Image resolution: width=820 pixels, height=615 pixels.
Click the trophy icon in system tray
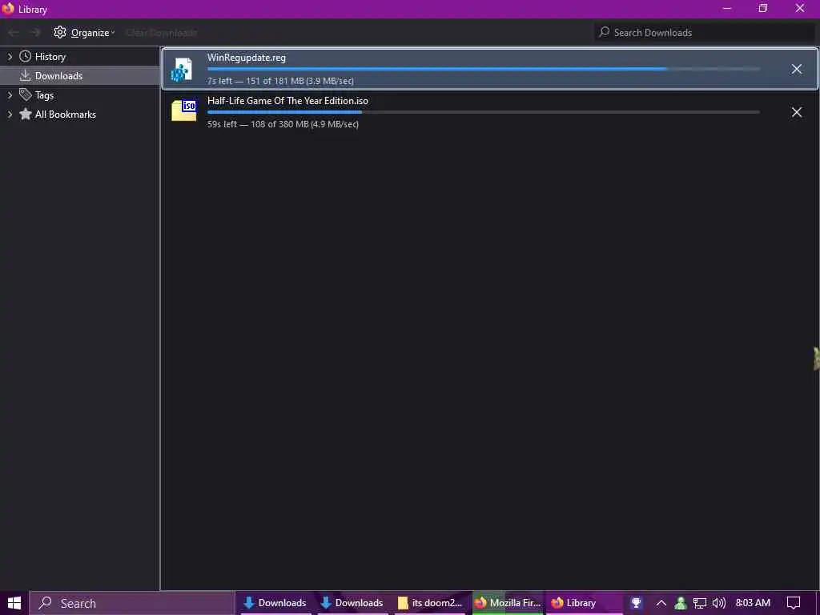pyautogui.click(x=636, y=603)
